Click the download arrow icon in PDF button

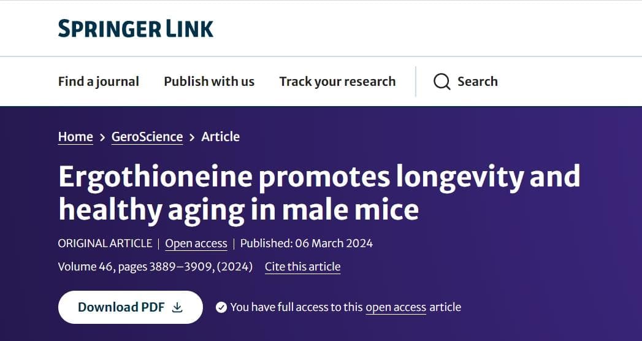coord(177,307)
